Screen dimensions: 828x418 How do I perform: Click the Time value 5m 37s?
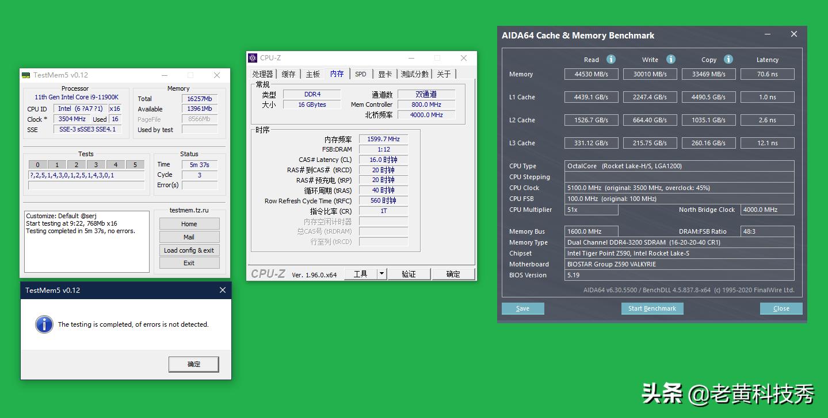pos(200,165)
